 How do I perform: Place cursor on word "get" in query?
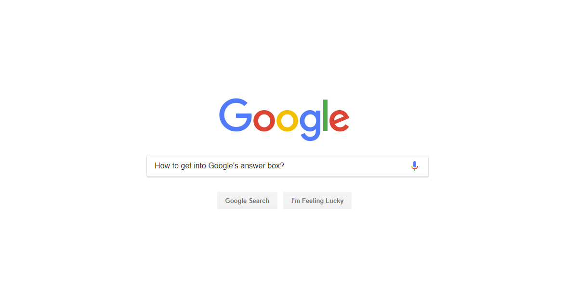(186, 166)
